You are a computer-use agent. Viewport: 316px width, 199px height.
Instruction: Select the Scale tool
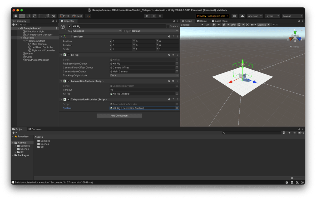coord(34,16)
